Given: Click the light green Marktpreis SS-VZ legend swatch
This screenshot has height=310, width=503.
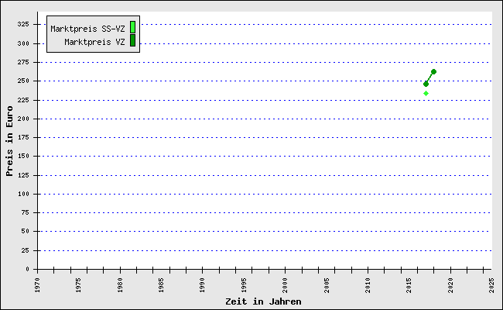Looking at the screenshot, I should click(132, 27).
